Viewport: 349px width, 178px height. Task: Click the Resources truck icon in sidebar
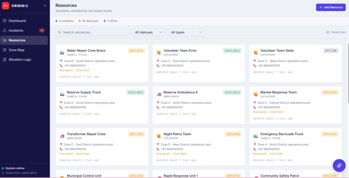pyautogui.click(x=4, y=40)
